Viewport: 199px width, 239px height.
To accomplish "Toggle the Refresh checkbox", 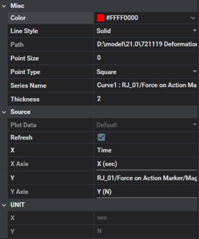I will 101,137.
